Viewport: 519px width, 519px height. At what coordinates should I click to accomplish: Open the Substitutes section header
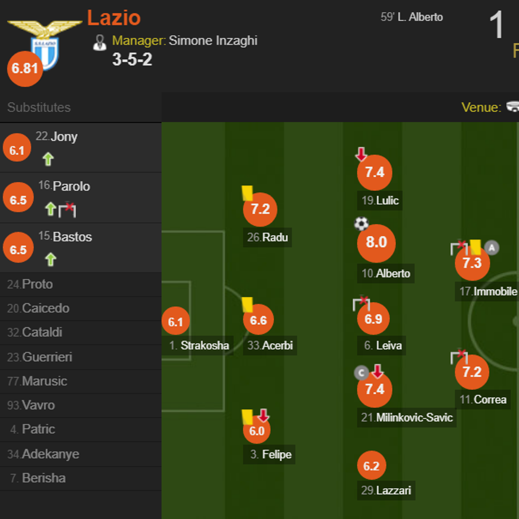tap(40, 108)
